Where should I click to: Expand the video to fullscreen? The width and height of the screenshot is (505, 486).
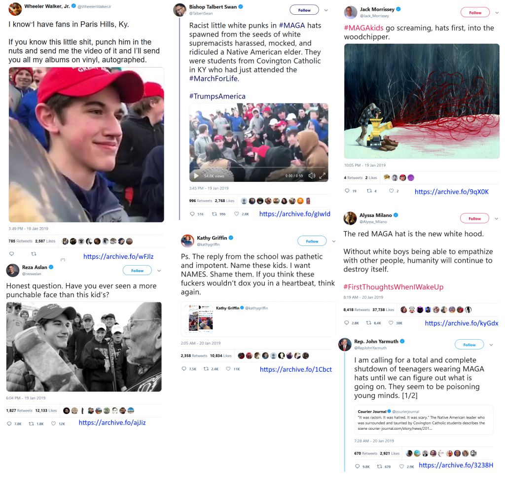tap(323, 176)
